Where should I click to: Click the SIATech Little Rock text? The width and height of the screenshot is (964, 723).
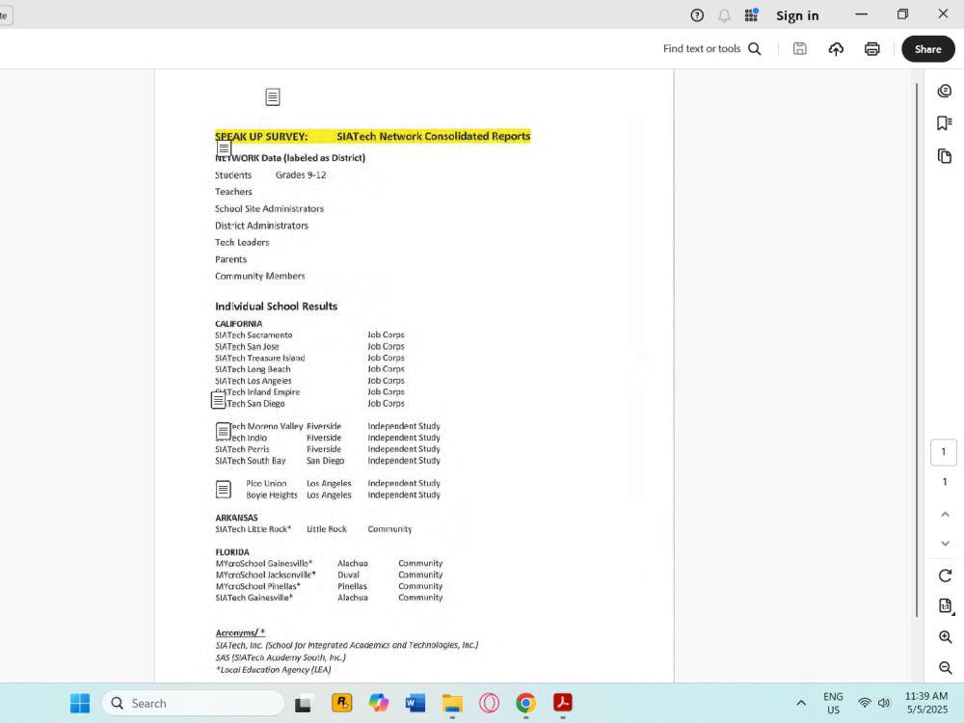253,528
